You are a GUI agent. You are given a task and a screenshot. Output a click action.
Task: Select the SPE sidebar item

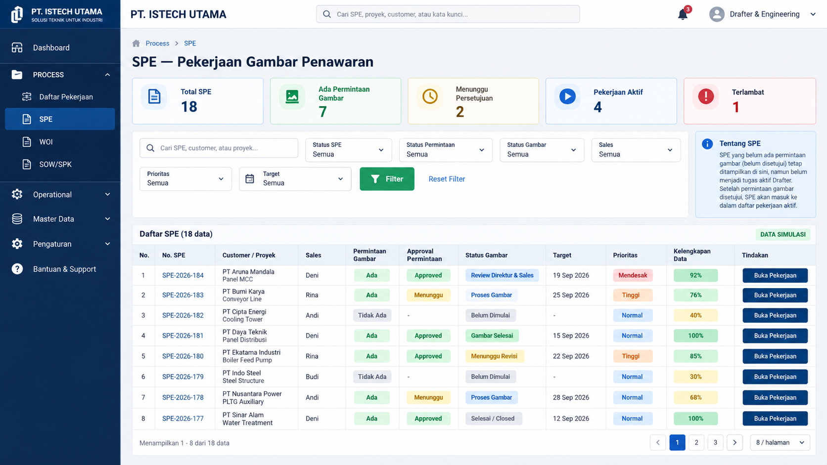point(60,119)
